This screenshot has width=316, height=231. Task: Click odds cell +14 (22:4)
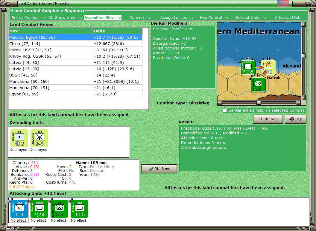coord(118,75)
